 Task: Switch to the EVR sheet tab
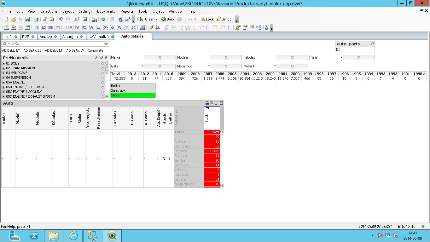pos(28,37)
